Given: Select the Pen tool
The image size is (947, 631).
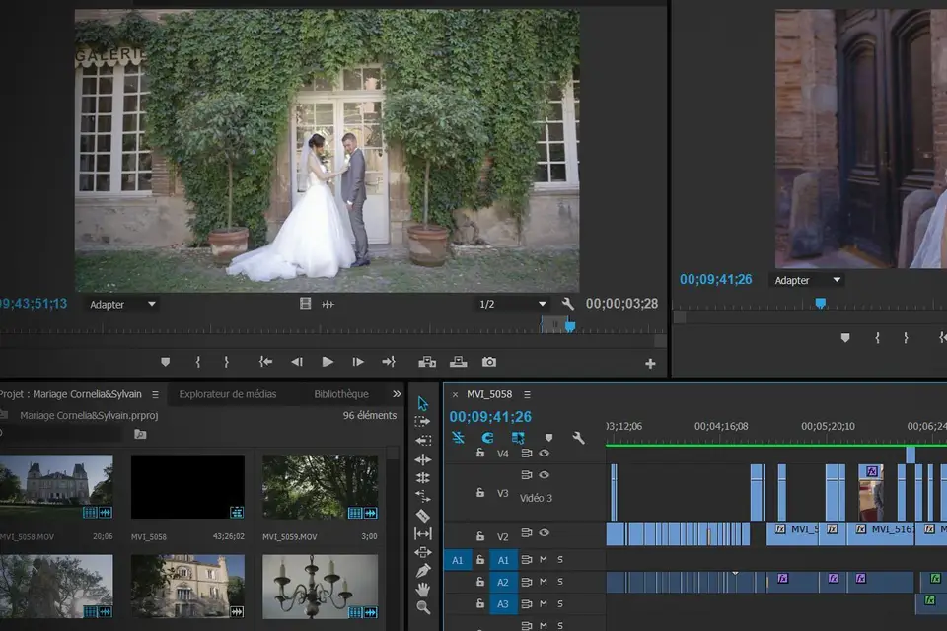Looking at the screenshot, I should point(423,571).
